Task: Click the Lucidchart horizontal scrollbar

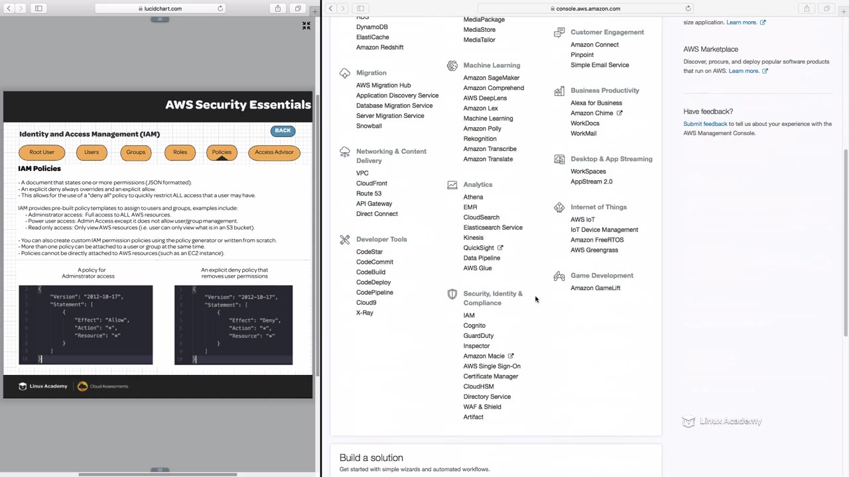Action: pos(158,474)
